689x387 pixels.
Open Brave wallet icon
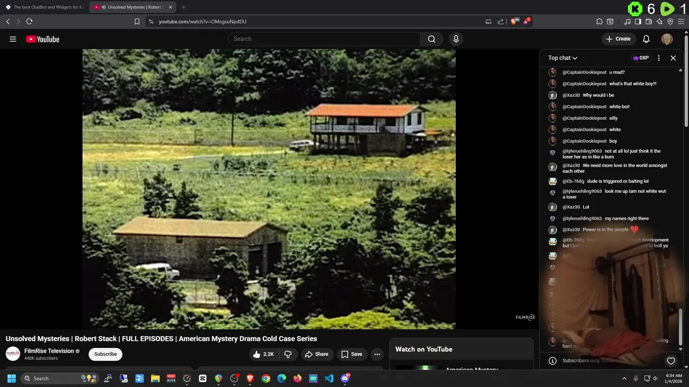click(x=649, y=21)
